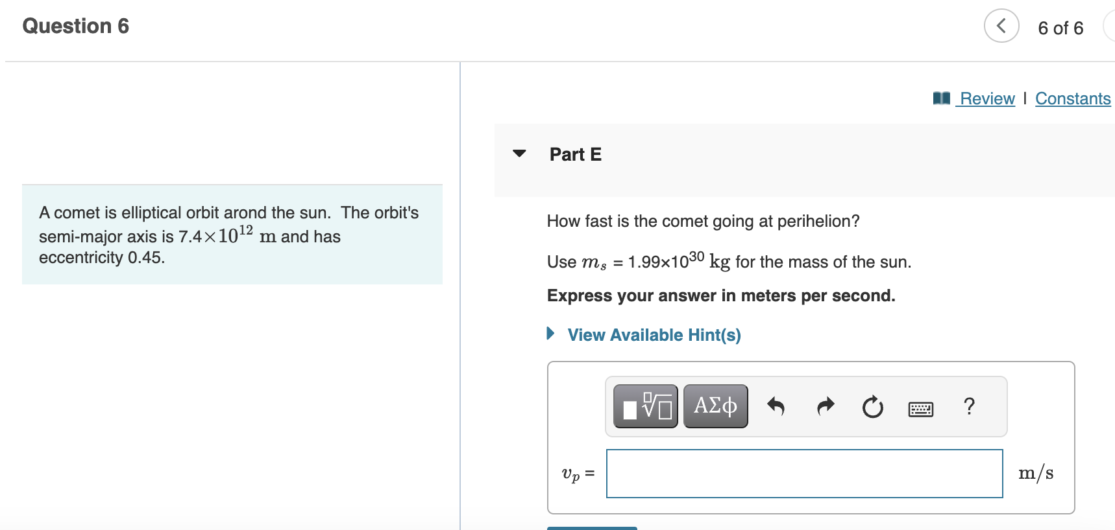The height and width of the screenshot is (530, 1115).
Task: Reset the answer field
Action: tap(872, 406)
